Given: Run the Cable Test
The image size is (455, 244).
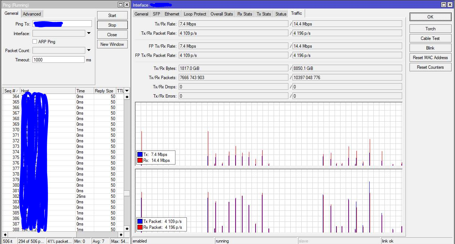Looking at the screenshot, I should pos(430,38).
